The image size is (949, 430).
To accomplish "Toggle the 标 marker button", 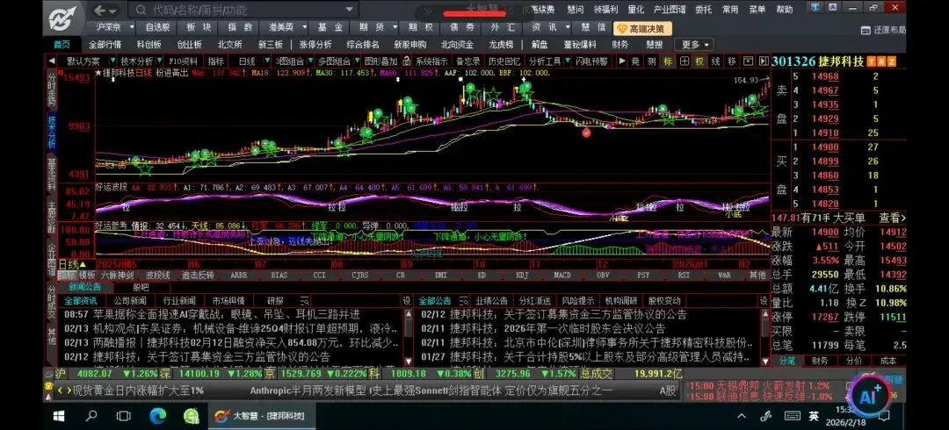I will click(x=668, y=61).
